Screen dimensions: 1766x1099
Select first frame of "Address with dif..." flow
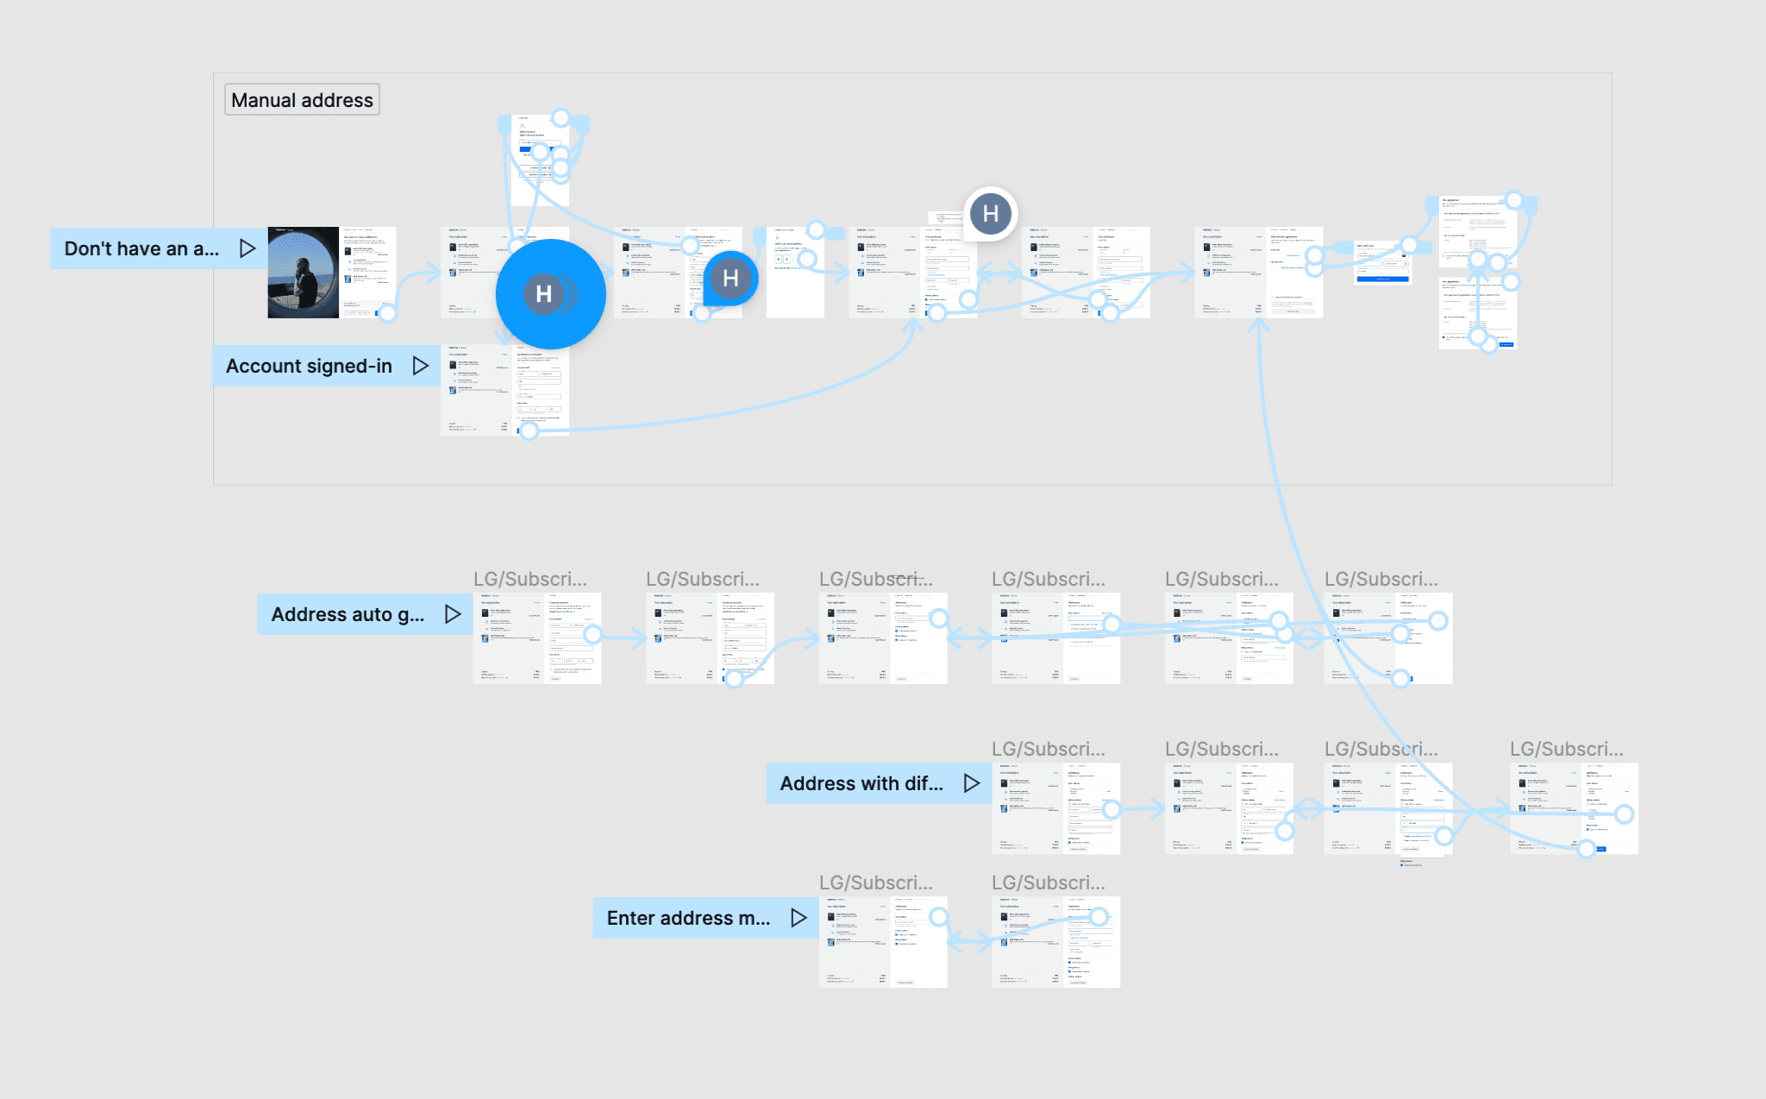[x=1055, y=808]
